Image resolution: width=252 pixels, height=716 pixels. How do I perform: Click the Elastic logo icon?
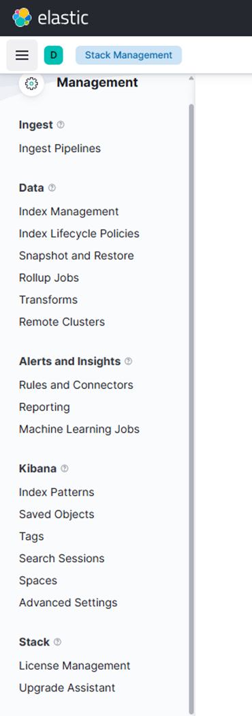click(22, 18)
